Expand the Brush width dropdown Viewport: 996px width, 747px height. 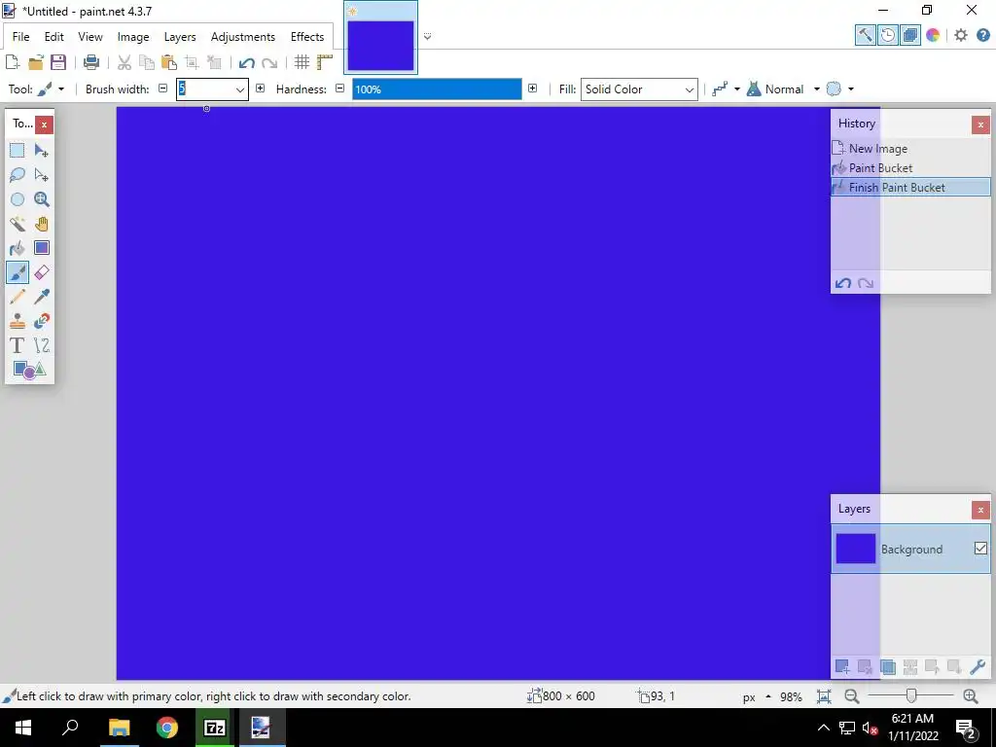[239, 89]
